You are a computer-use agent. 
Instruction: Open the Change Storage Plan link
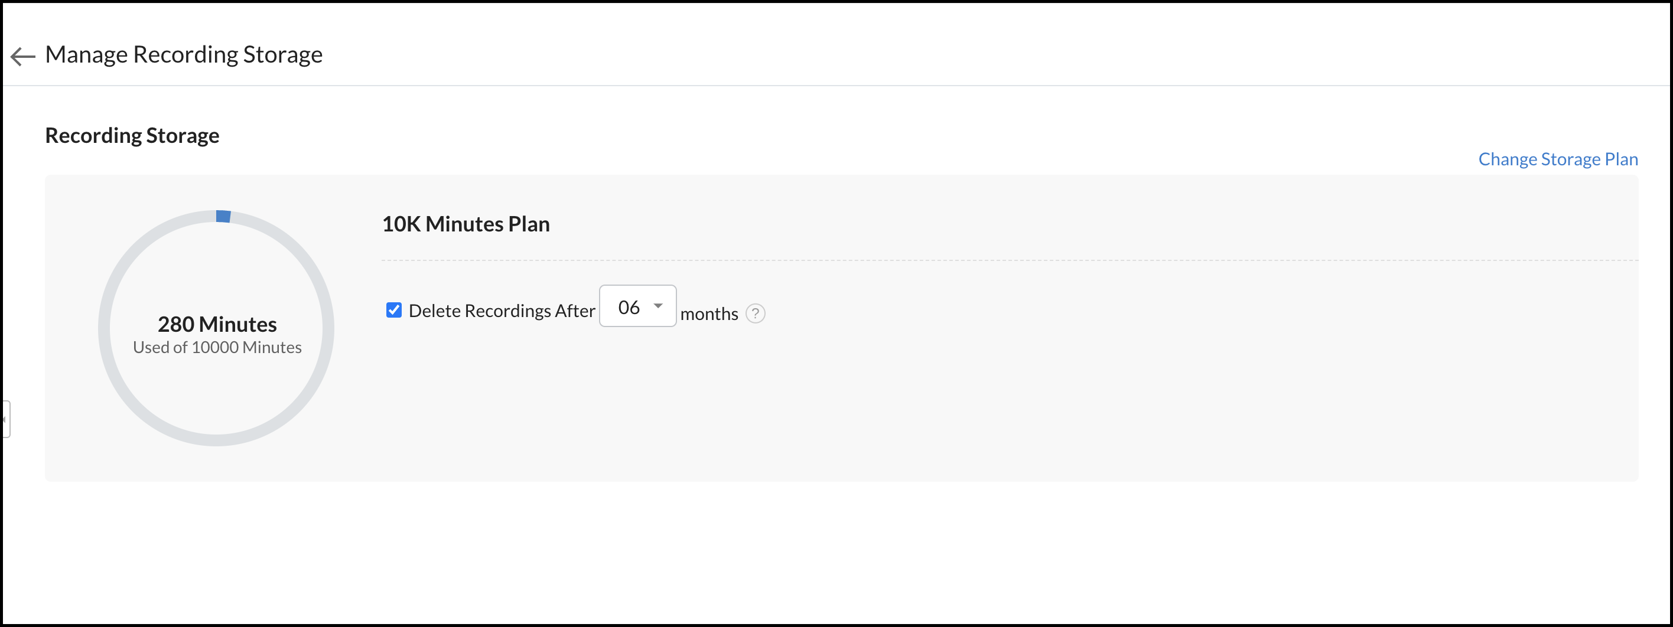pos(1557,159)
